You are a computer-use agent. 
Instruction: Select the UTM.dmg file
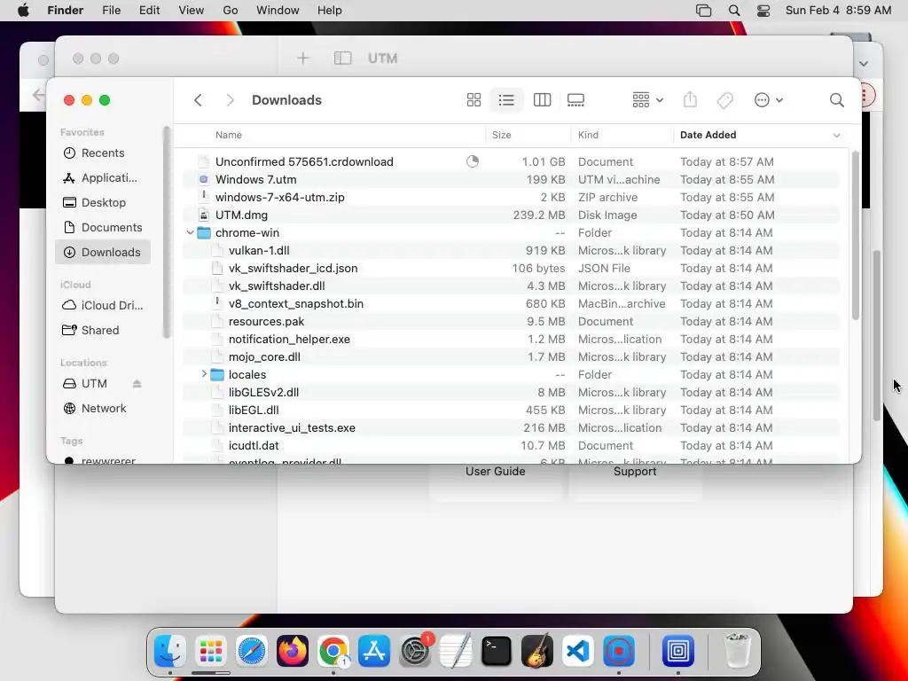coord(512,215)
